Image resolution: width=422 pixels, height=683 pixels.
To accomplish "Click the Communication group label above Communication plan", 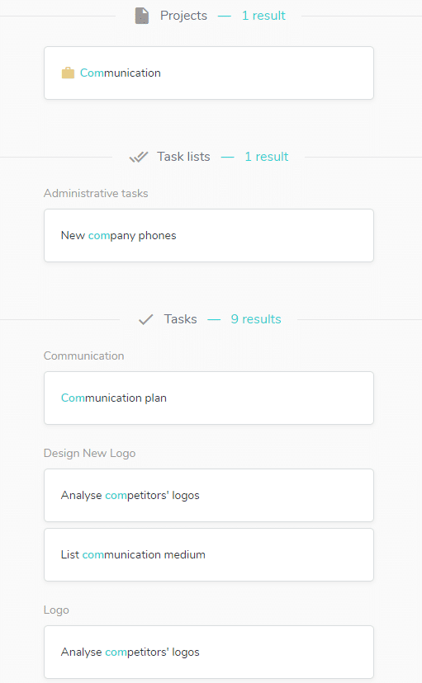I will pyautogui.click(x=83, y=356).
